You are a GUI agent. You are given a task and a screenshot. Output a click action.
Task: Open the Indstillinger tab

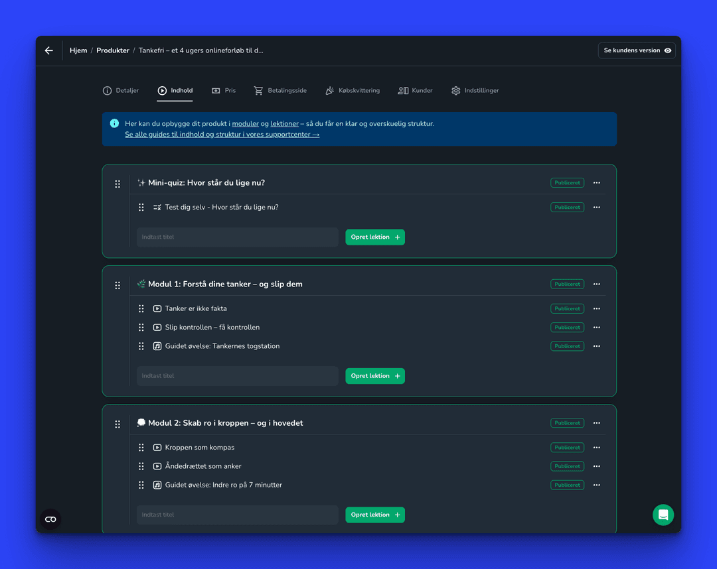pyautogui.click(x=475, y=91)
